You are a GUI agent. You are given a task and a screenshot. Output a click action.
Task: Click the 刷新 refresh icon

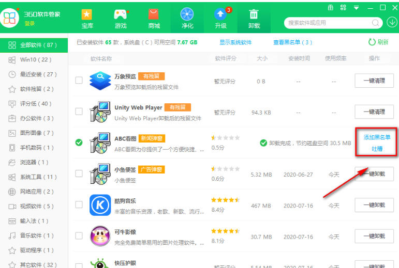(x=372, y=42)
